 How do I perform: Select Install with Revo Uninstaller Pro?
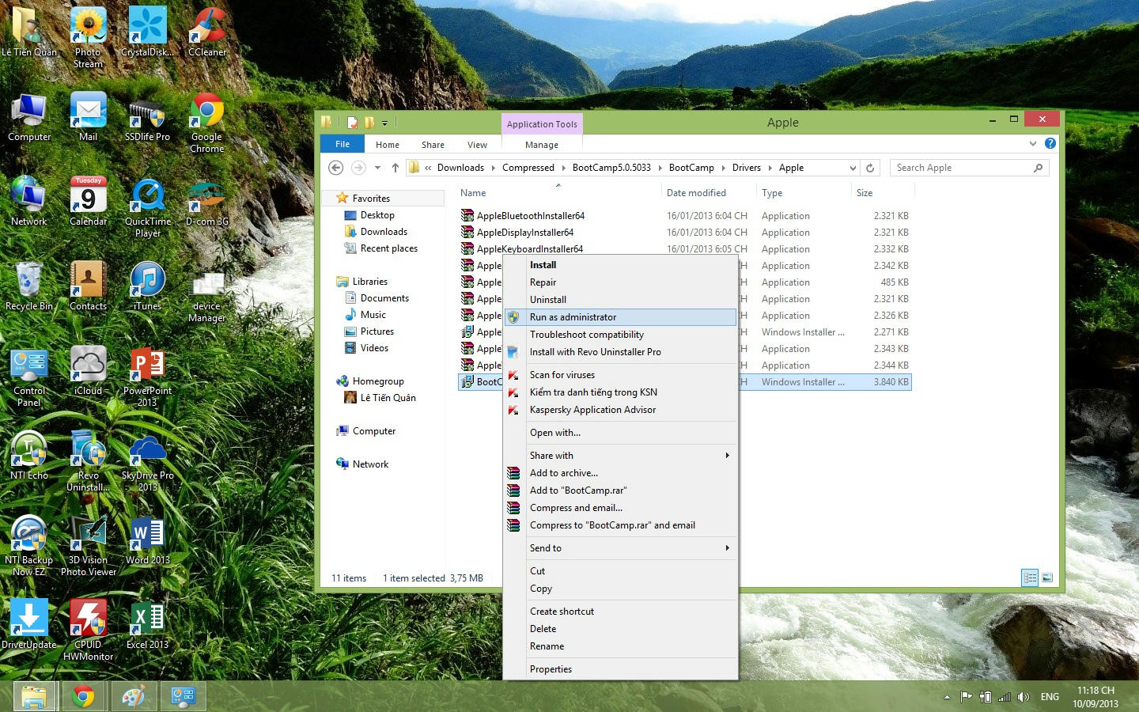coord(620,351)
